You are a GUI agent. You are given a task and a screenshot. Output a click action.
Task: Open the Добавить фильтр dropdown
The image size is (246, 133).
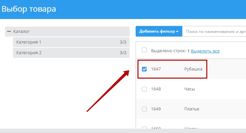coord(157,32)
